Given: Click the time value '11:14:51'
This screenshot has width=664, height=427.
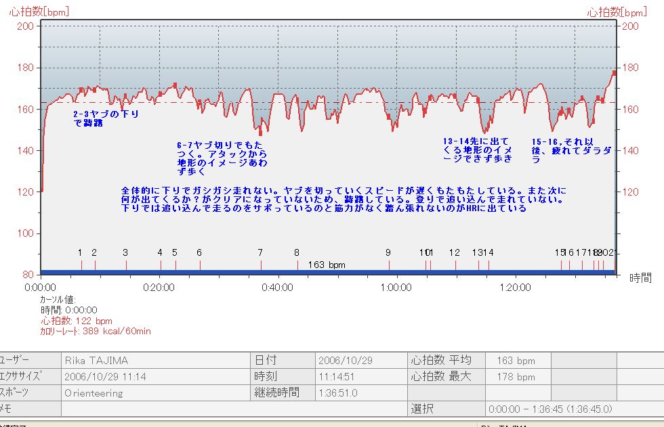Looking at the screenshot, I should tap(360, 376).
